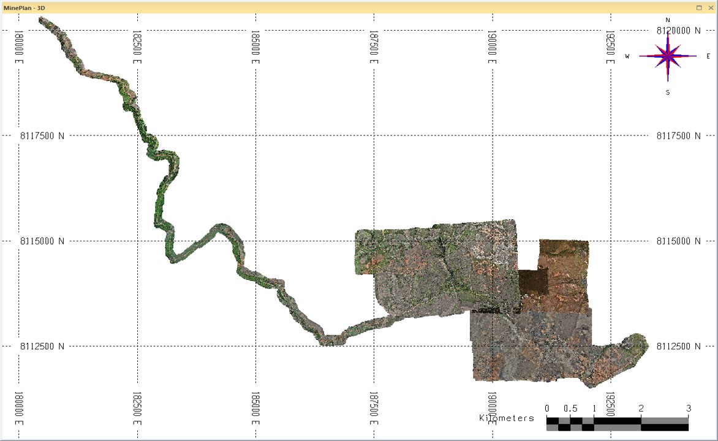Click the 8115000 N label on left edge
718x441 pixels.
(43, 241)
